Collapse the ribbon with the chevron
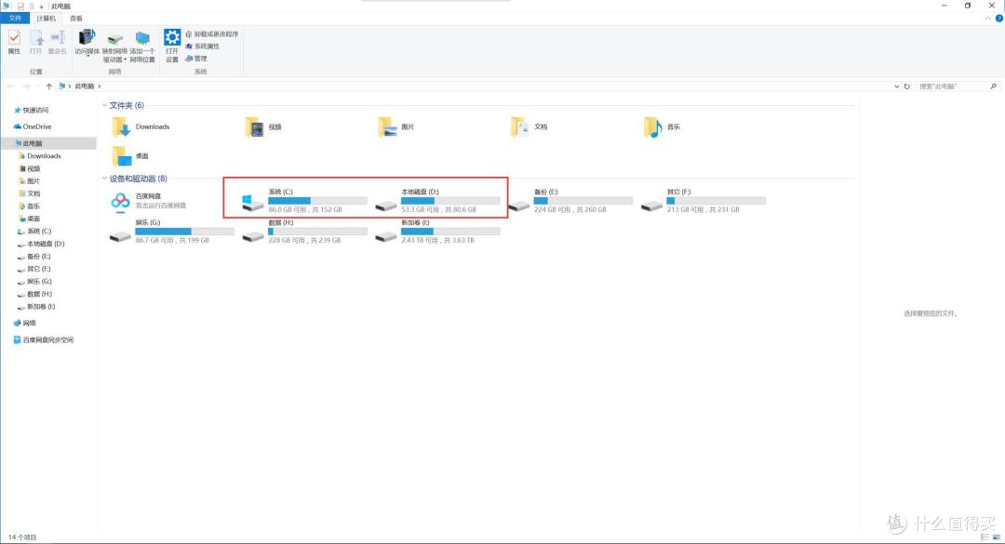 click(x=986, y=19)
